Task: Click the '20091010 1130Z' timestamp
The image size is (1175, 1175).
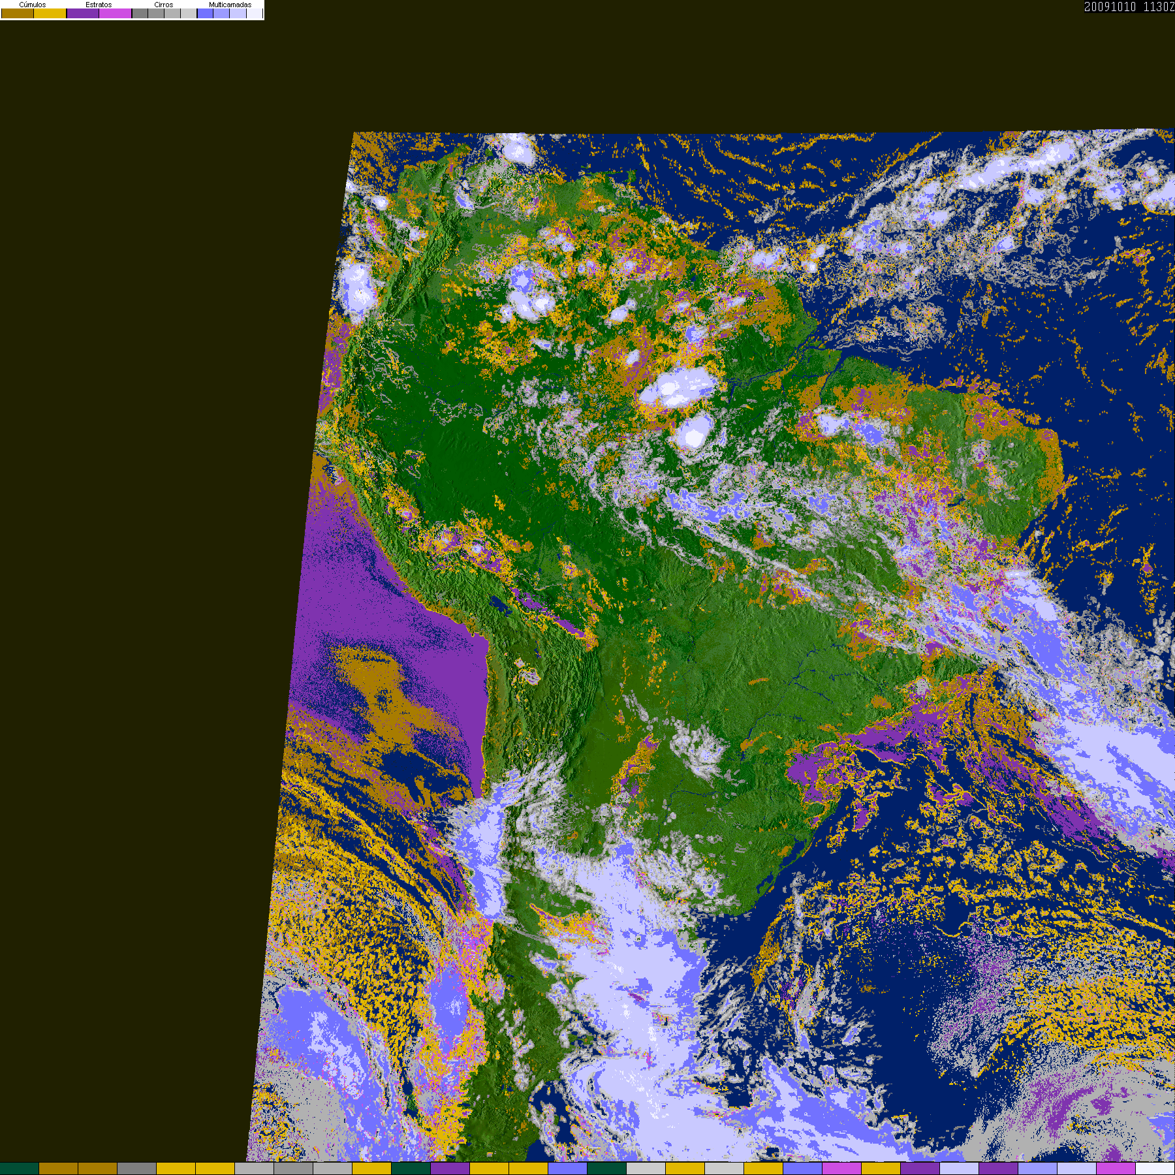Action: [1129, 7]
